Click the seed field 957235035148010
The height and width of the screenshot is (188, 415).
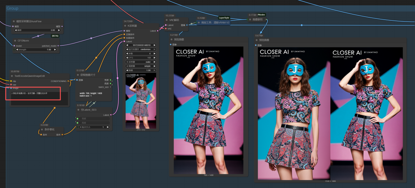pos(141,45)
